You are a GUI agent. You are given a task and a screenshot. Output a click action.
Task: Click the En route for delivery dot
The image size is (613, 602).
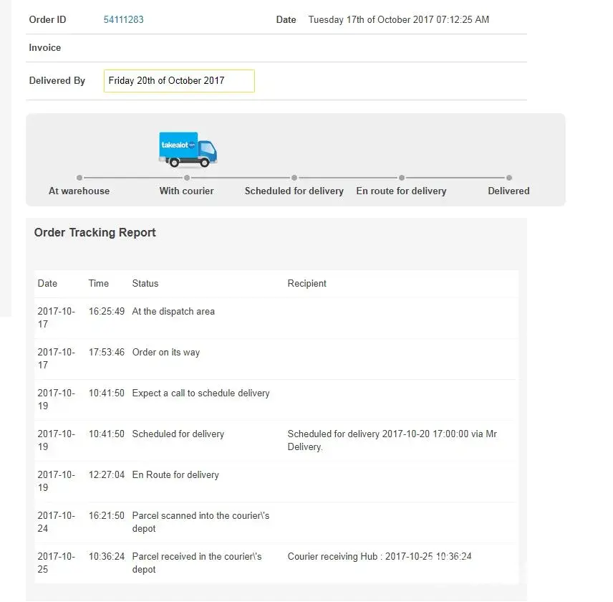402,178
